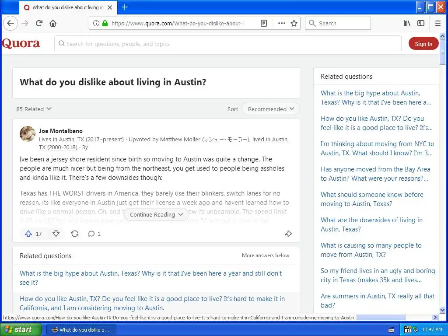
Task: Expand answer with Continue Reading
Action: [x=156, y=214]
